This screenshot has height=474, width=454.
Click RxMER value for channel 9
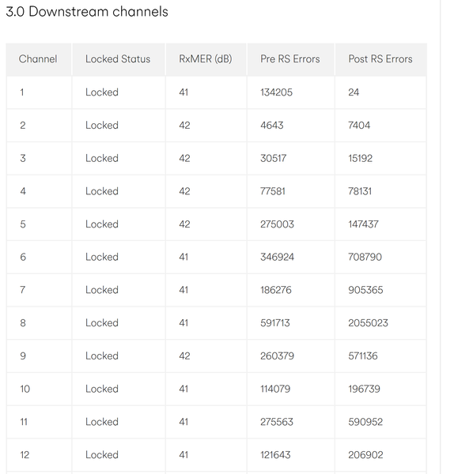click(x=184, y=355)
